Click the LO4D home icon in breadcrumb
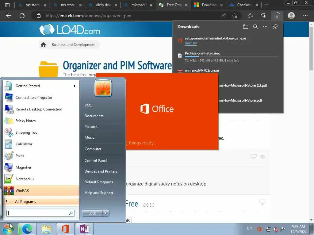This screenshot has height=235, width=314. point(44,45)
